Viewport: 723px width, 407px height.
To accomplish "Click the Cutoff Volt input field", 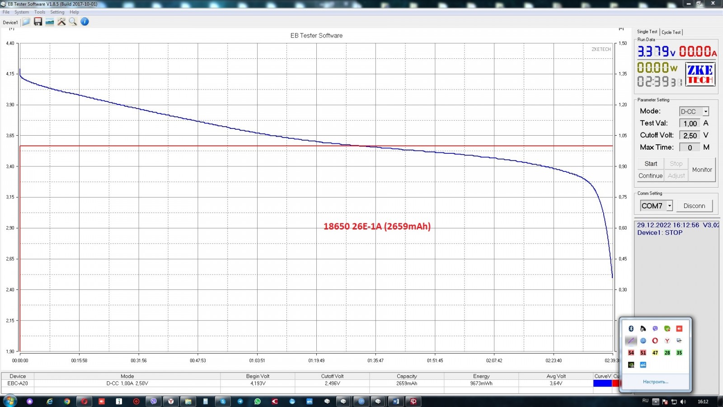I will point(690,135).
